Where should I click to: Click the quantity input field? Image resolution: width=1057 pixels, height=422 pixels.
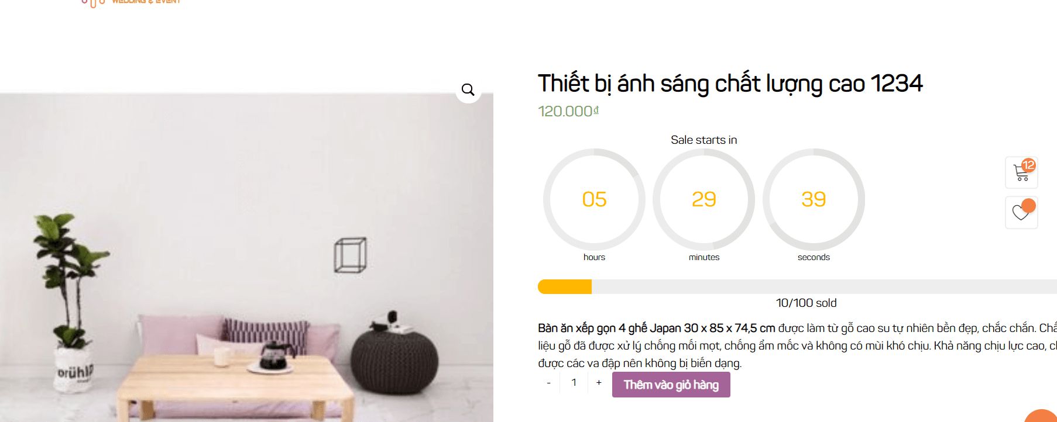pos(574,383)
